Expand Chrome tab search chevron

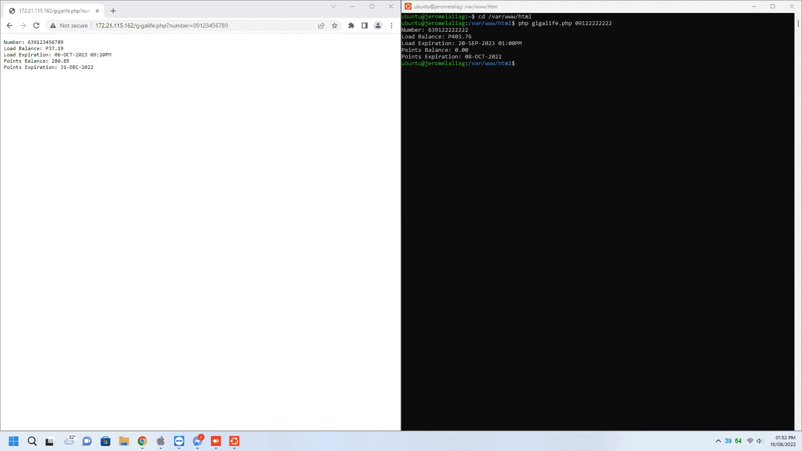tap(333, 6)
